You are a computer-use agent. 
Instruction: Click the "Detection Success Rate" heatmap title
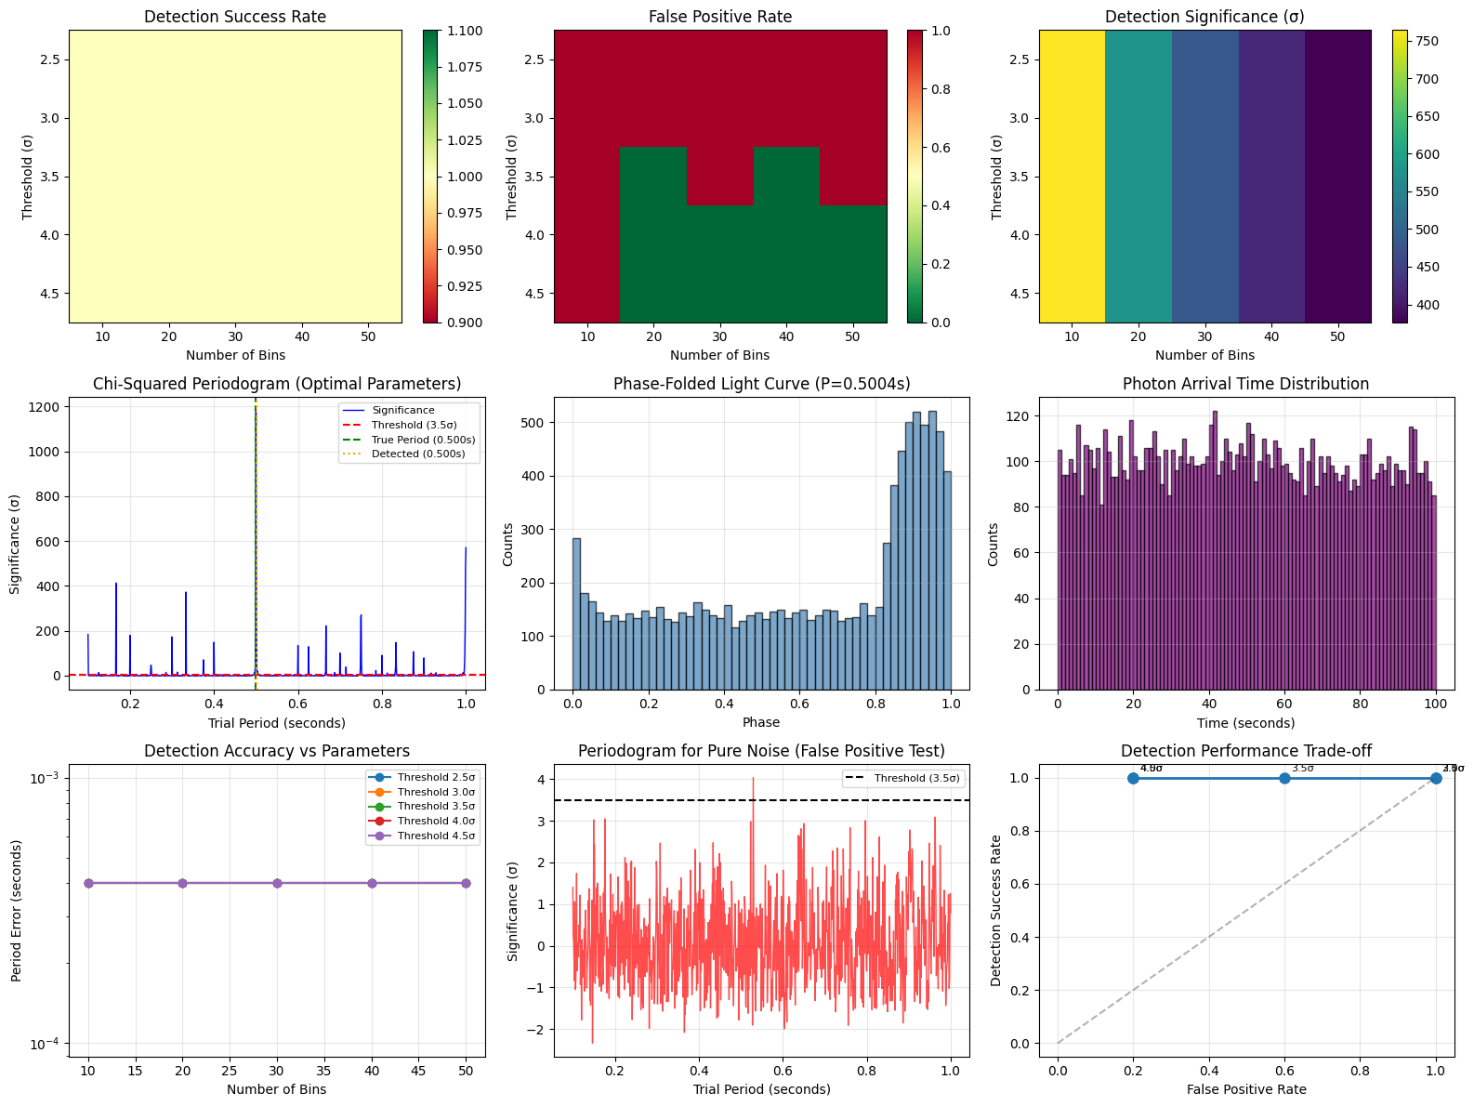pyautogui.click(x=235, y=17)
